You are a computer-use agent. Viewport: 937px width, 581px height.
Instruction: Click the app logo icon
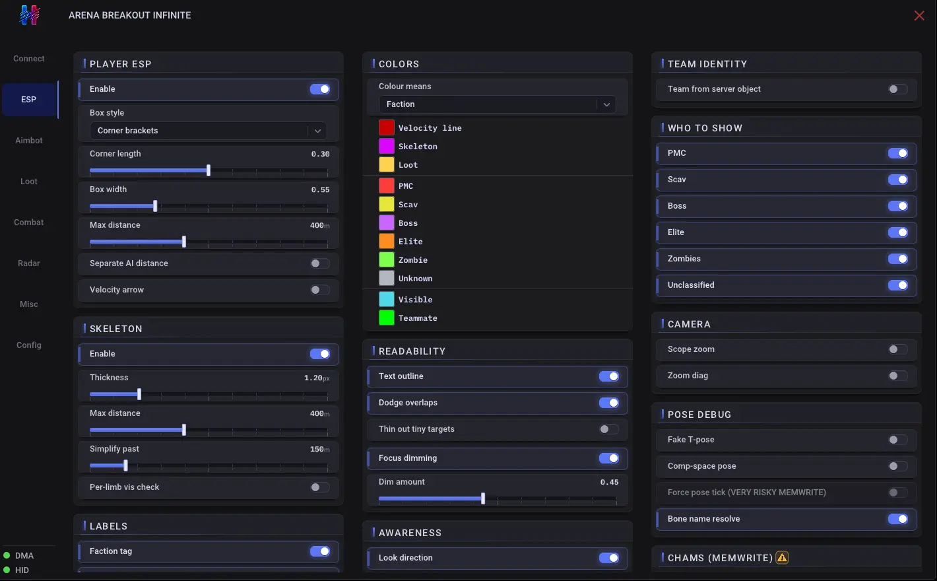point(30,15)
